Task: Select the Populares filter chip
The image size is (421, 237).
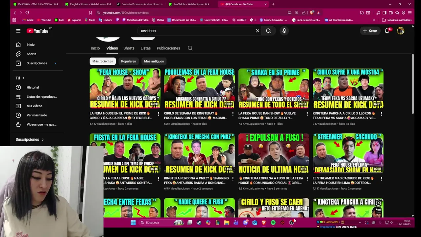Action: click(128, 61)
